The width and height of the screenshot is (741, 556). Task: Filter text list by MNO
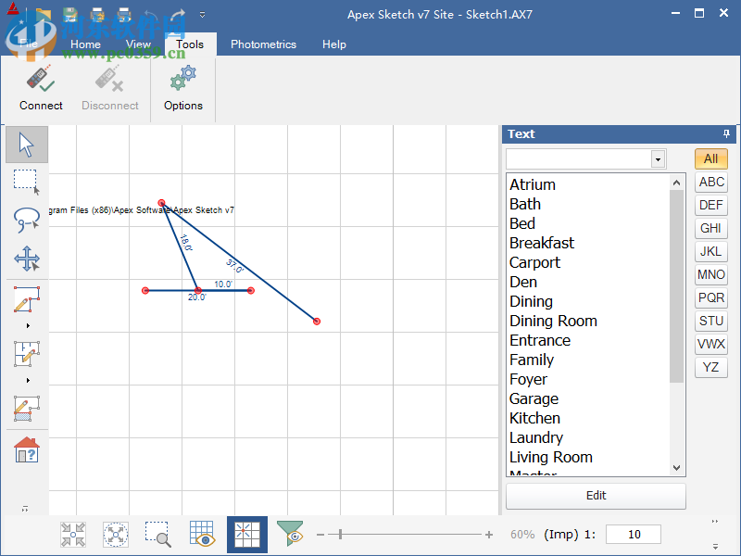tap(710, 274)
